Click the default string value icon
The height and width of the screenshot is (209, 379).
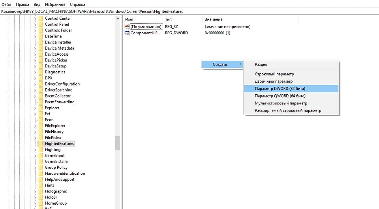point(127,26)
